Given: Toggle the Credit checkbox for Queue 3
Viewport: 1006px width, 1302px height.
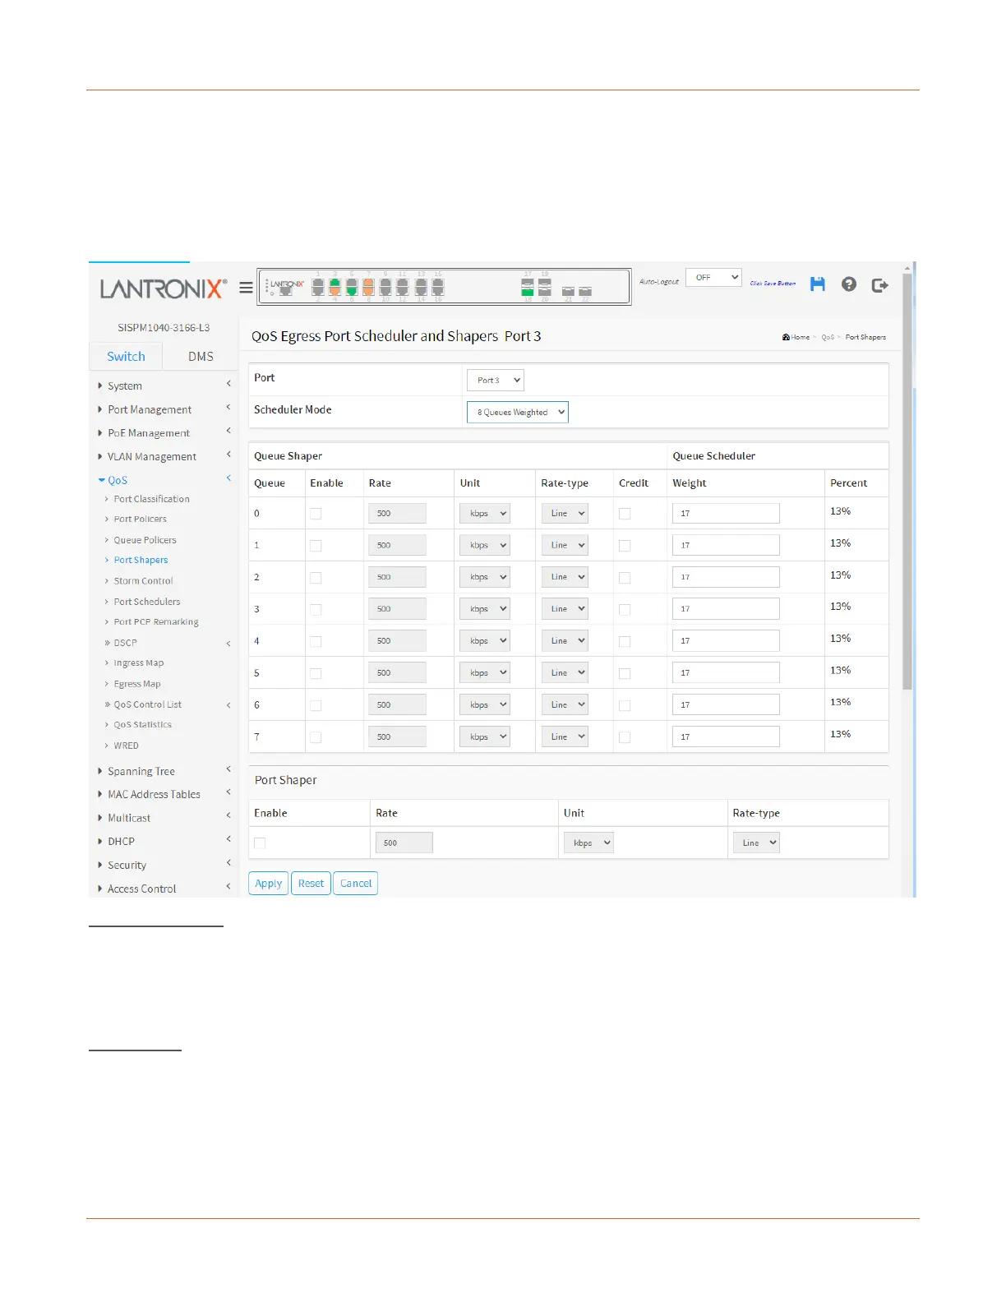Looking at the screenshot, I should click(x=625, y=610).
